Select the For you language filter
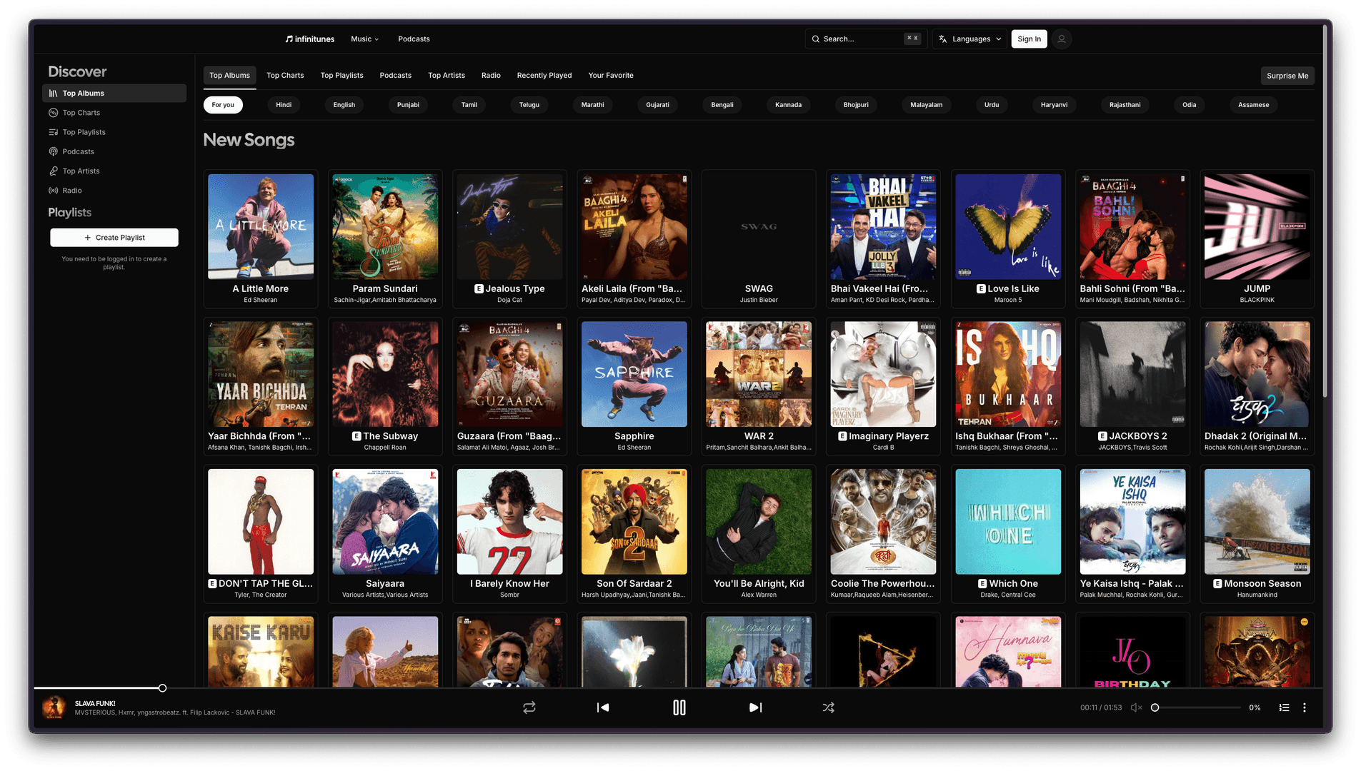 click(x=223, y=105)
